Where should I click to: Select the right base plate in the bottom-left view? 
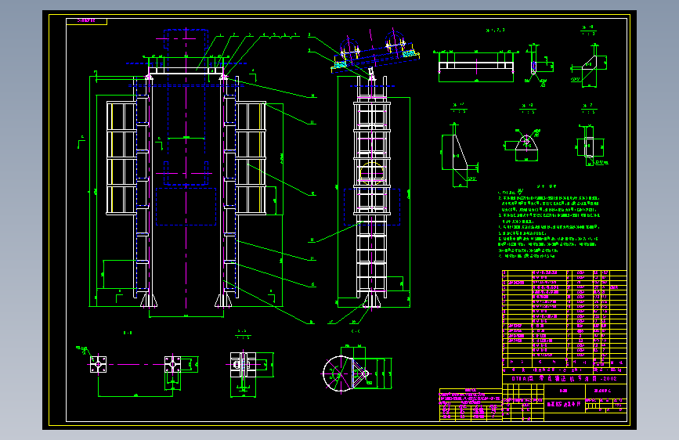pos(173,364)
